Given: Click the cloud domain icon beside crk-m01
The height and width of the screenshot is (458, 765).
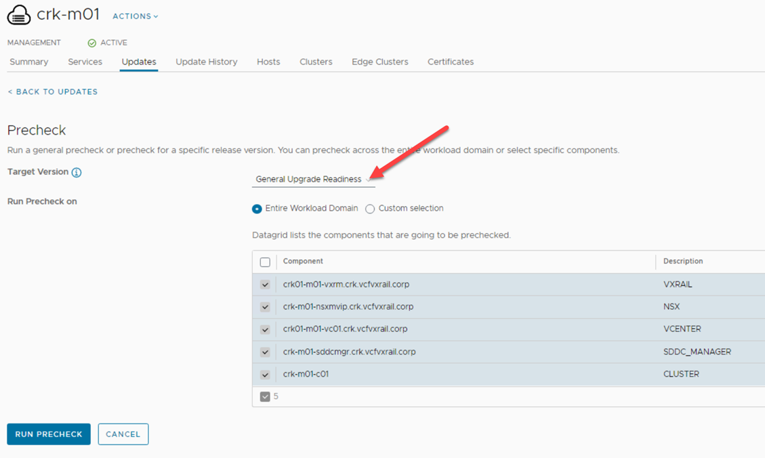Looking at the screenshot, I should (19, 15).
